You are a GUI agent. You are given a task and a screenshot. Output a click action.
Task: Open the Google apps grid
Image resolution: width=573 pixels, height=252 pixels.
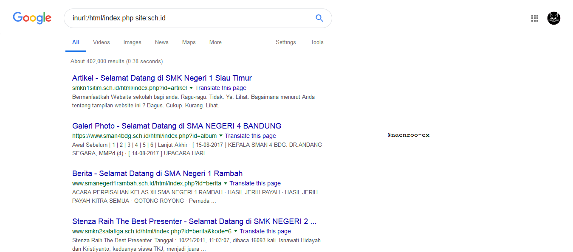(x=535, y=18)
